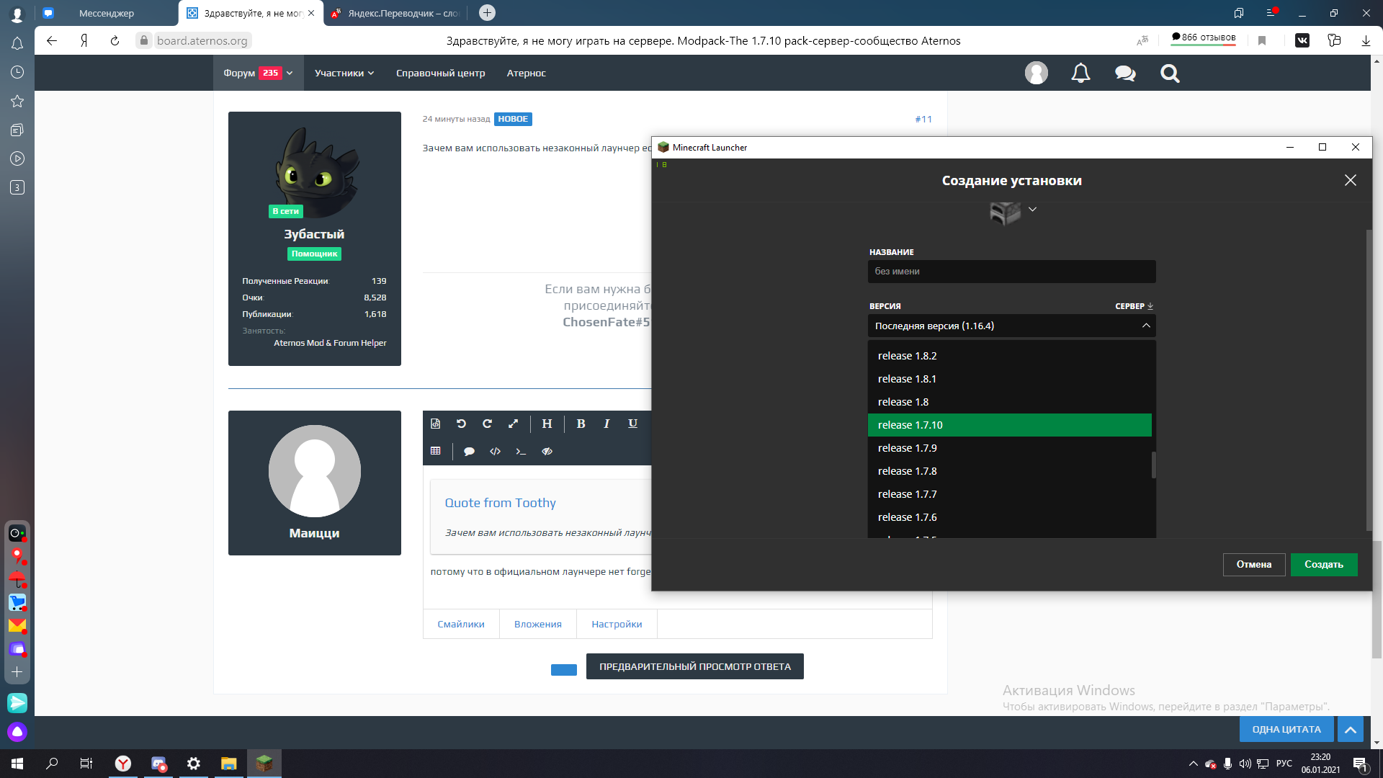The height and width of the screenshot is (778, 1383).
Task: Open the Атернос menu item
Action: click(x=526, y=73)
